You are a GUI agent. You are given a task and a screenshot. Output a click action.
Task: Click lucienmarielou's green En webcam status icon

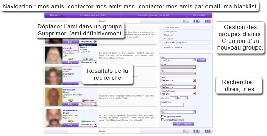point(83,121)
